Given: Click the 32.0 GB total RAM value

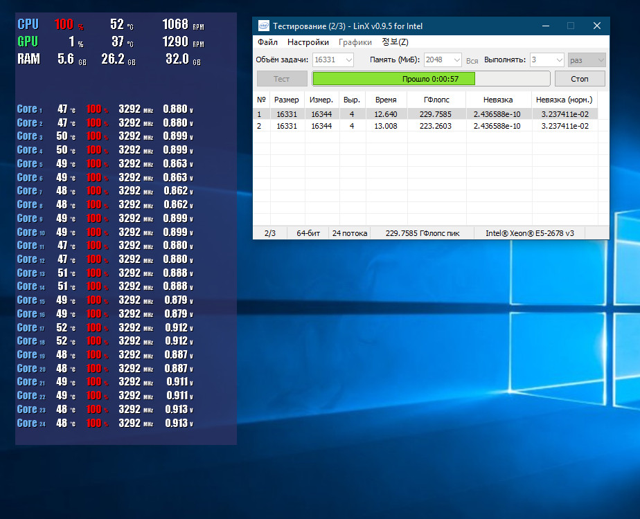Looking at the screenshot, I should (x=183, y=60).
